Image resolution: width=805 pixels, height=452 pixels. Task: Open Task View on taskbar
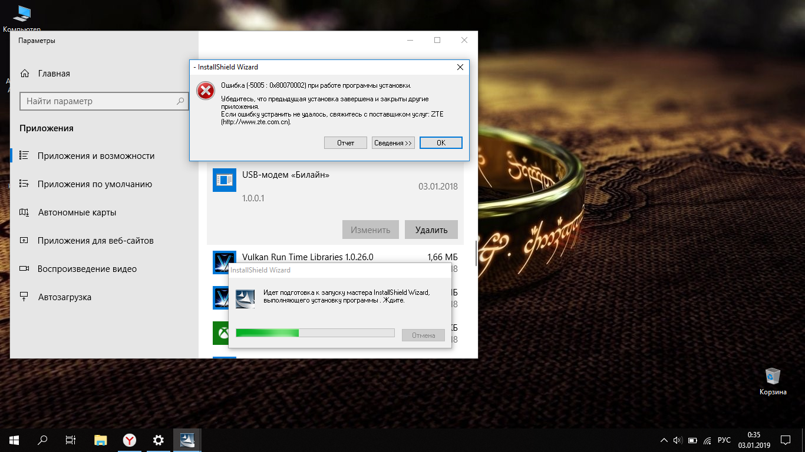tap(70, 440)
